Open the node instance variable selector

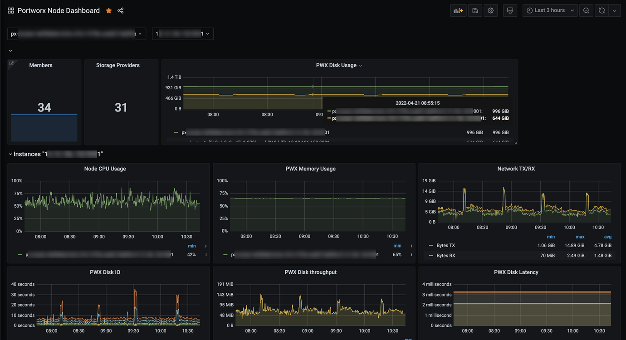coord(182,34)
